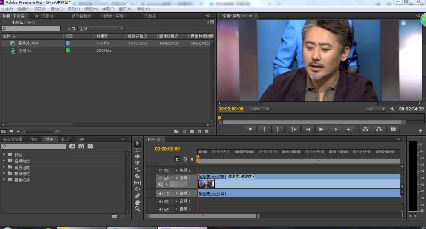
Task: Select the Ripple Edit tool
Action: [x=138, y=156]
